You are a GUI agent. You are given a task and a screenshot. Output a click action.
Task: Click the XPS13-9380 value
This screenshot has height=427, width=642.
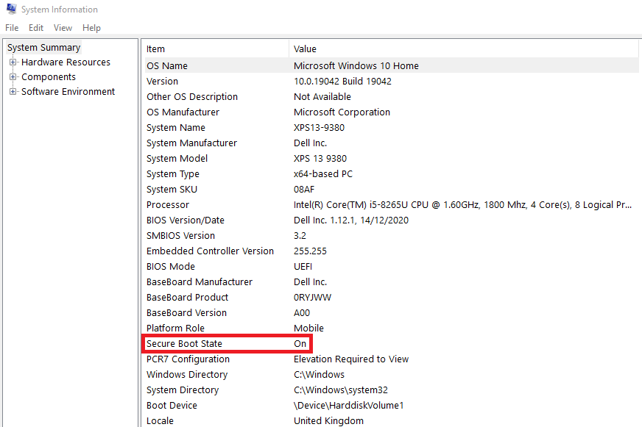click(320, 127)
